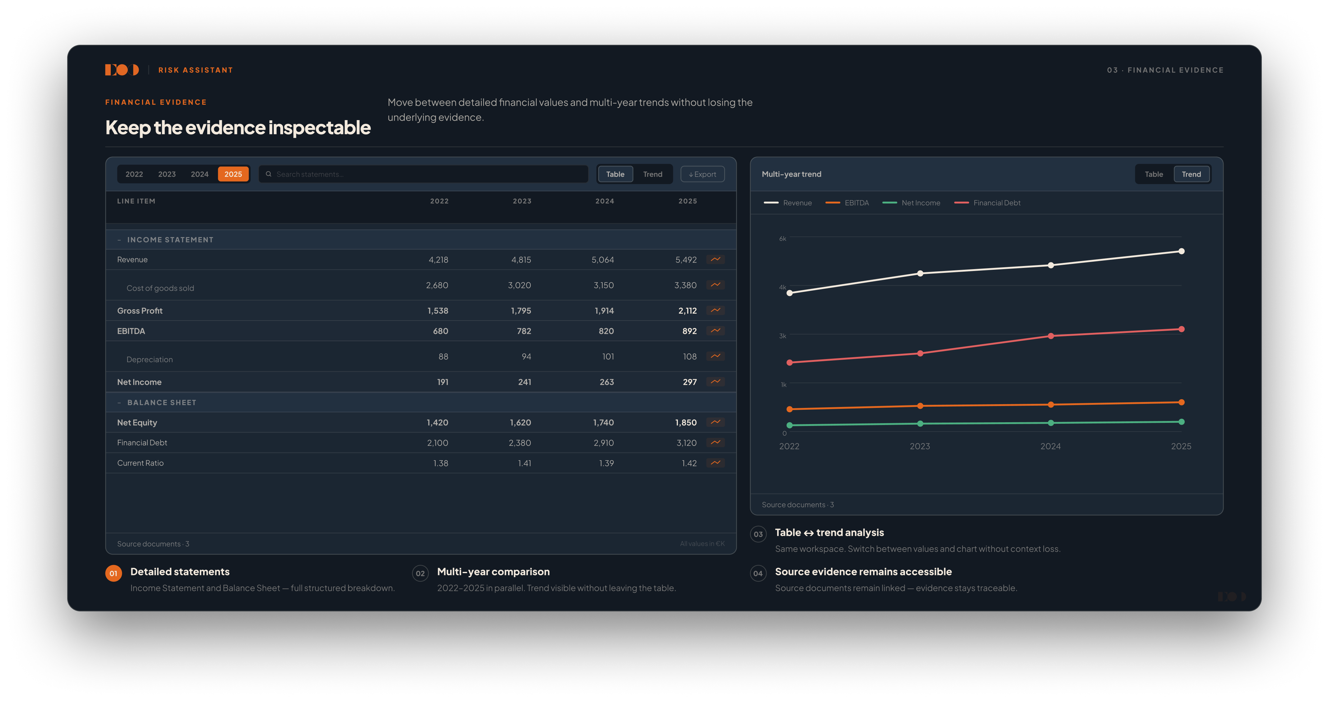Click Net Income data point for 2022
1329x701 pixels.
[x=789, y=425]
